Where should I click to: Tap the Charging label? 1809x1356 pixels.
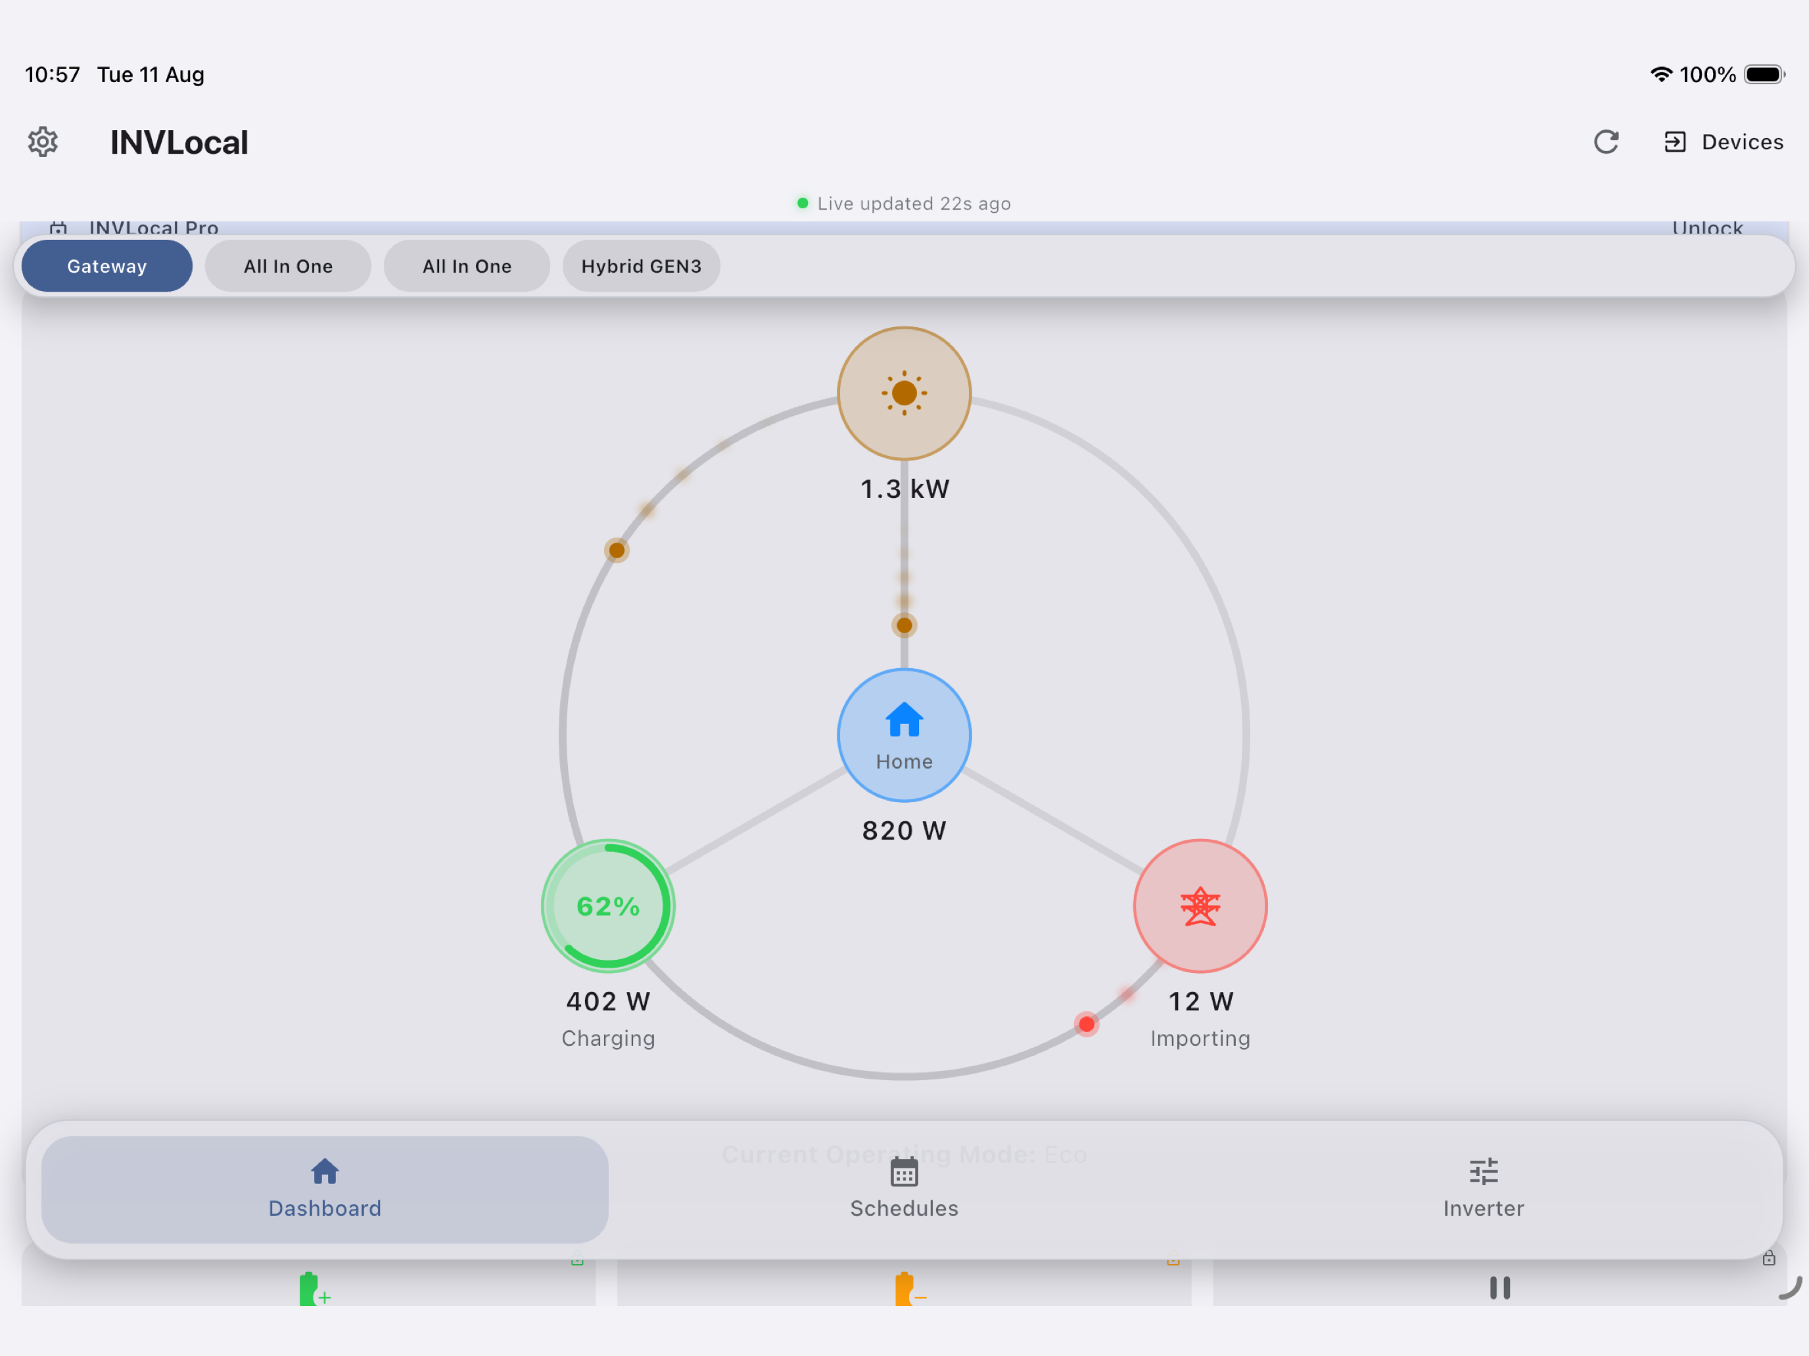pyautogui.click(x=607, y=1038)
